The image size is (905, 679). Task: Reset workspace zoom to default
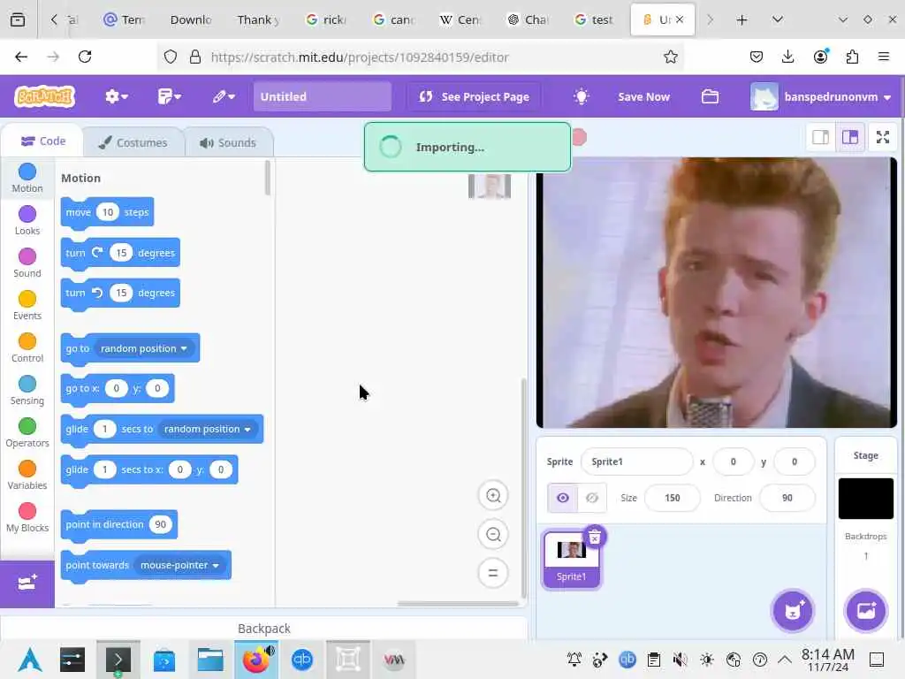click(x=493, y=573)
